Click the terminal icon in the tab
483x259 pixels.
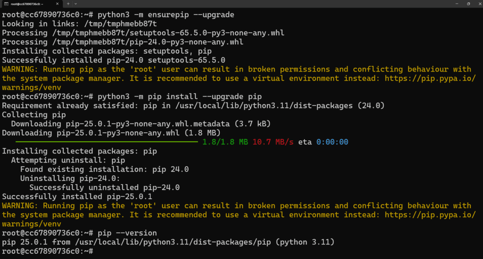click(6, 4)
